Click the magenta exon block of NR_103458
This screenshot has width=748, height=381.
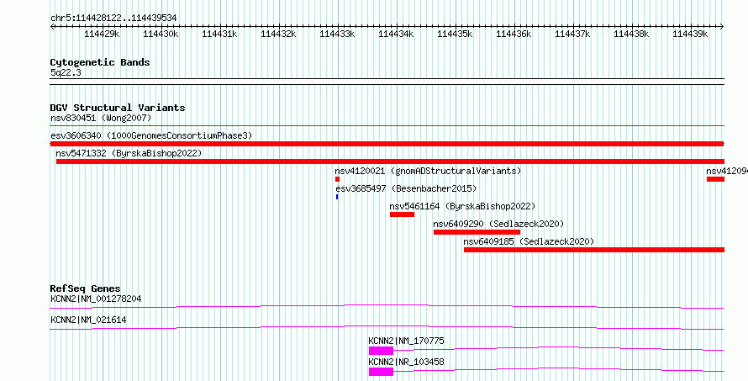pyautogui.click(x=382, y=372)
